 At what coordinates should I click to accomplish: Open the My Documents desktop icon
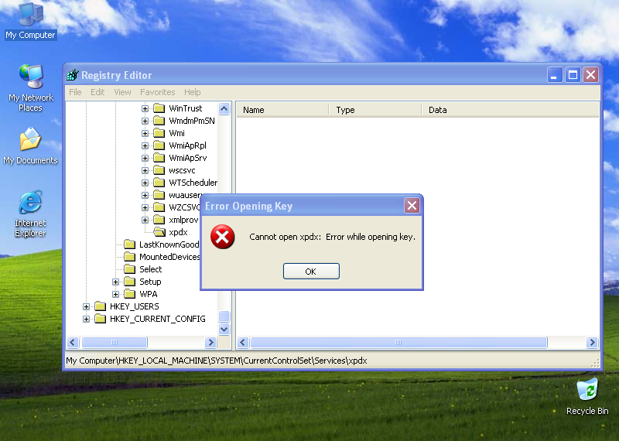pos(30,146)
